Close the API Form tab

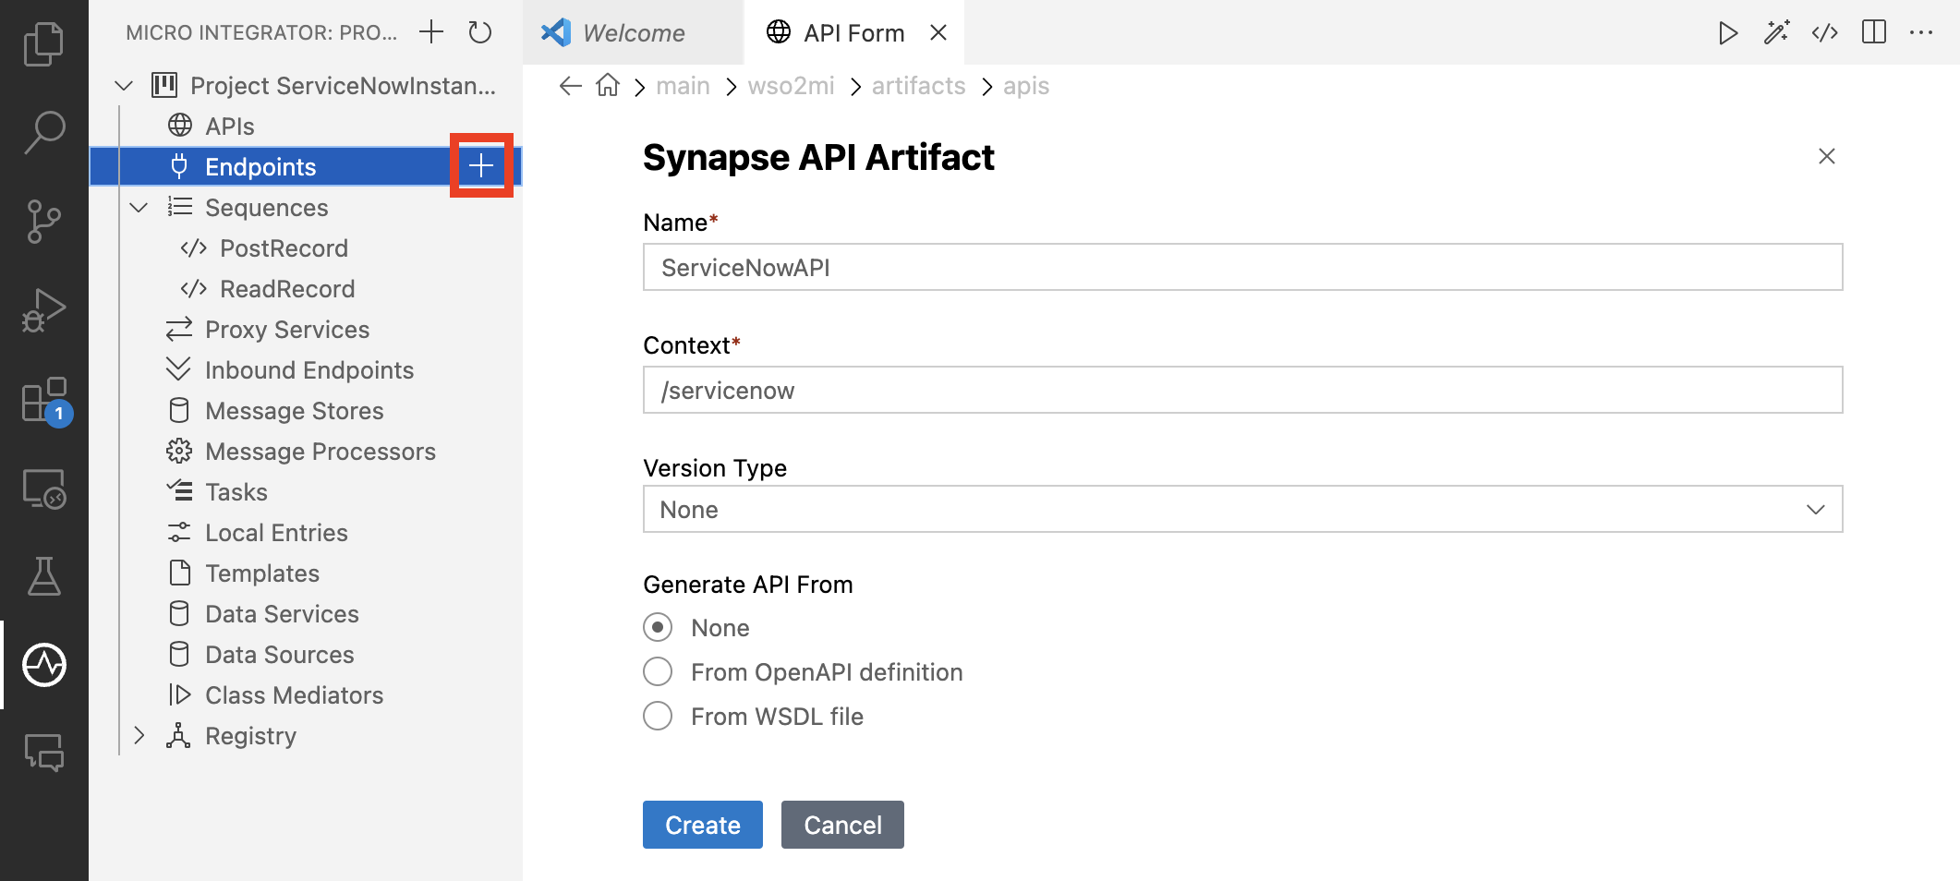[938, 33]
